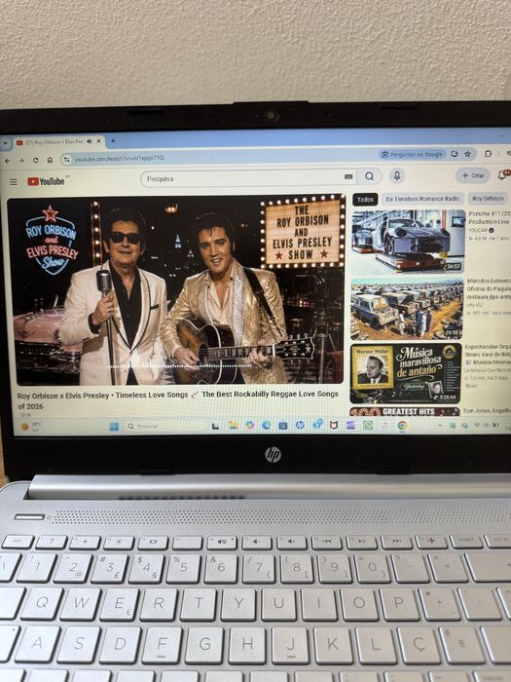Open the cast/install icon beside the bookmark star

[455, 154]
